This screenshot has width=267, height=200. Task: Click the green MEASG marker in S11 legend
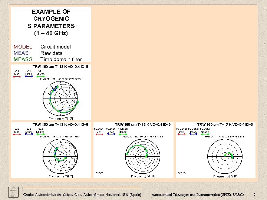click(40, 77)
